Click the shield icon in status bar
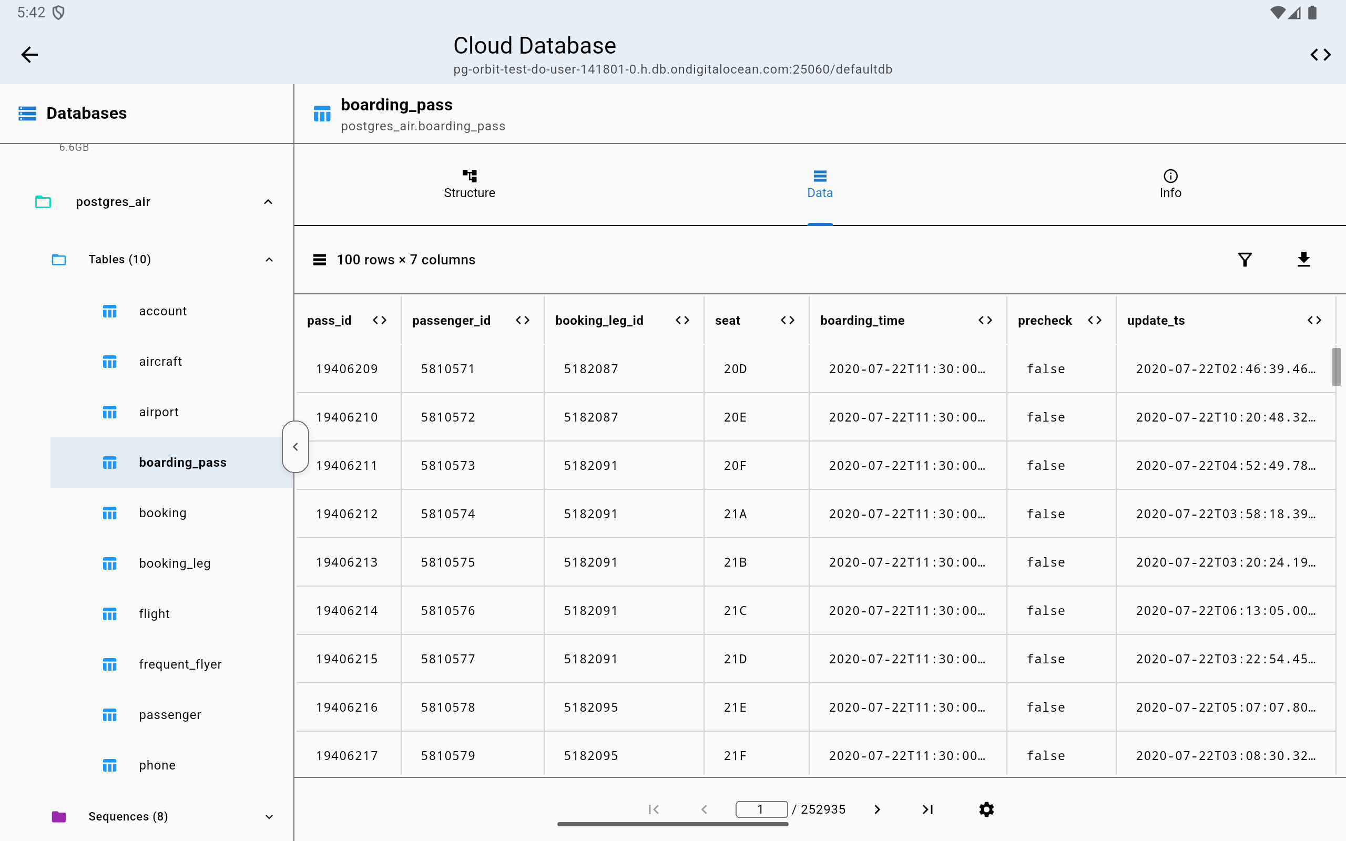This screenshot has width=1346, height=841. tap(58, 12)
